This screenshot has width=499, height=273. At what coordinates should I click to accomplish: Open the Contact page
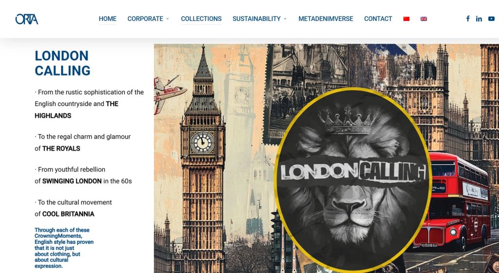click(x=378, y=19)
